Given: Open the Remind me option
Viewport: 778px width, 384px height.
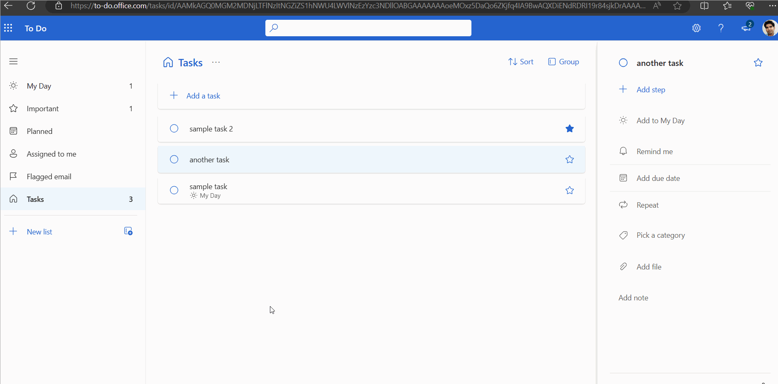Looking at the screenshot, I should (x=655, y=151).
